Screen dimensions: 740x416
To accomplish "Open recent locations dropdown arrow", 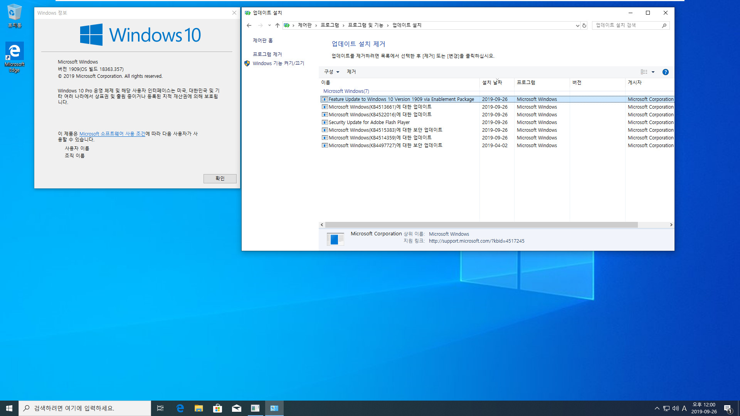I will tap(269, 25).
